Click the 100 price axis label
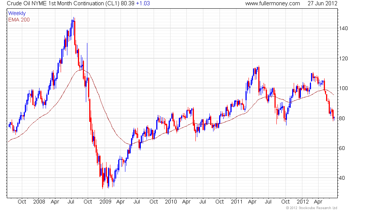This screenshot has width=369, height=211. pyautogui.click(x=343, y=88)
